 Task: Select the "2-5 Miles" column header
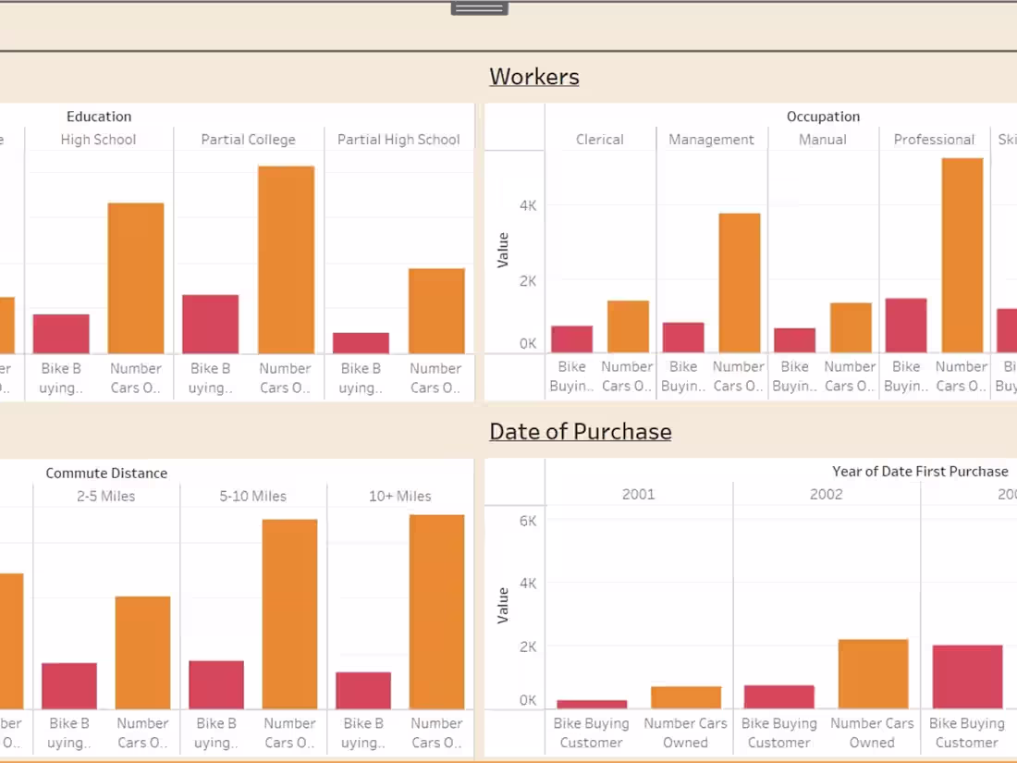[x=105, y=496]
